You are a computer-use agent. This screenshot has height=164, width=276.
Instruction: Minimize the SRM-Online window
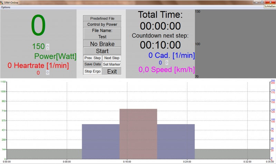coord(256,2)
